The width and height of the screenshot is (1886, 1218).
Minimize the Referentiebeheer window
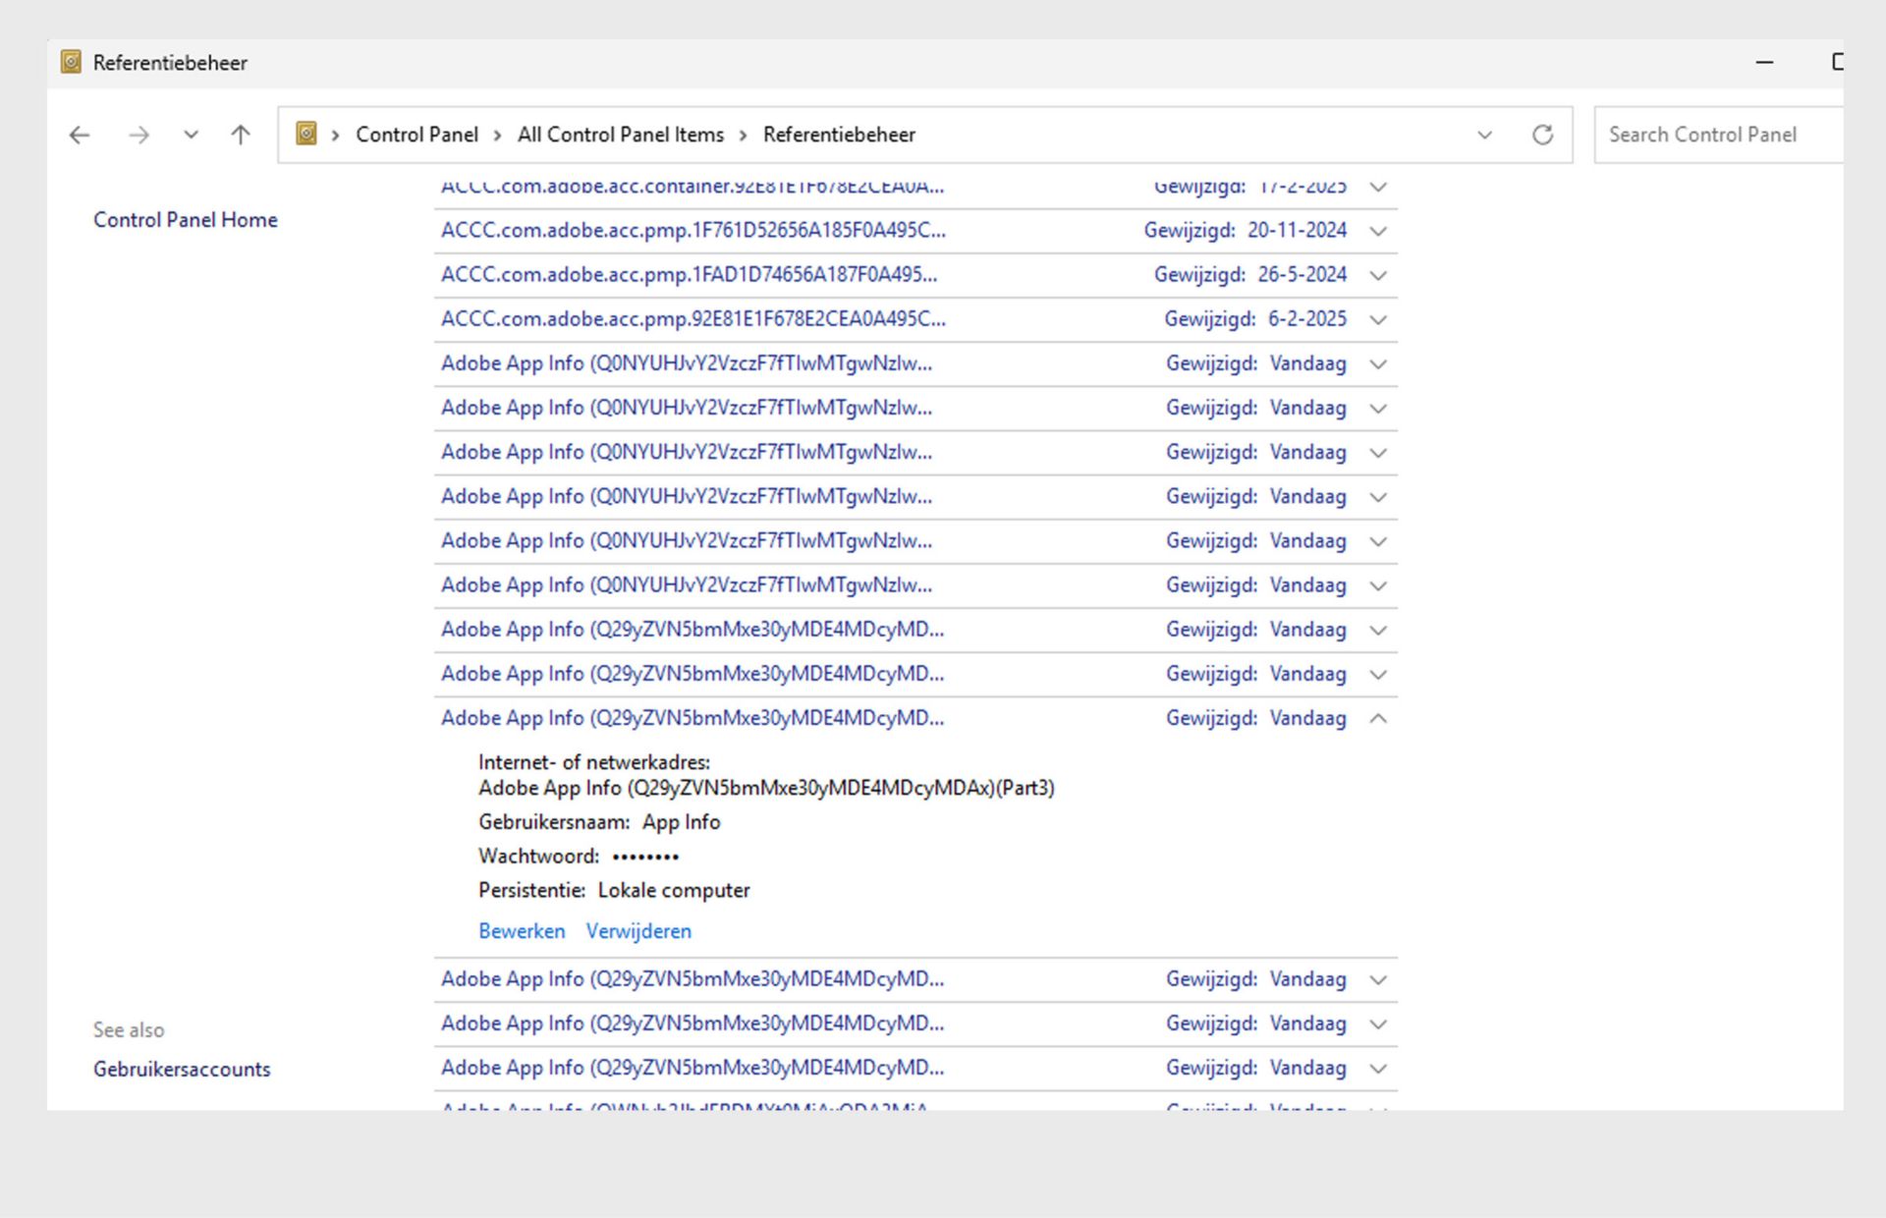(1764, 62)
